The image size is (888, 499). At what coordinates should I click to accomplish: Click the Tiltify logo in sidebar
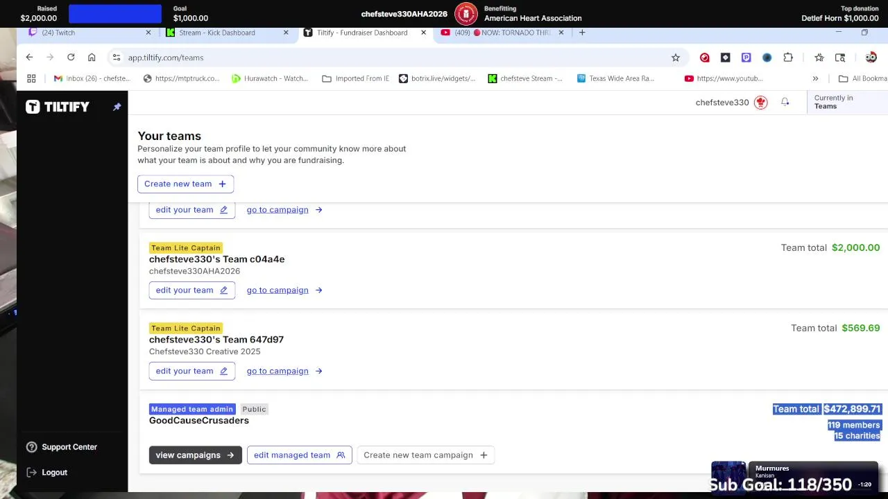click(58, 107)
